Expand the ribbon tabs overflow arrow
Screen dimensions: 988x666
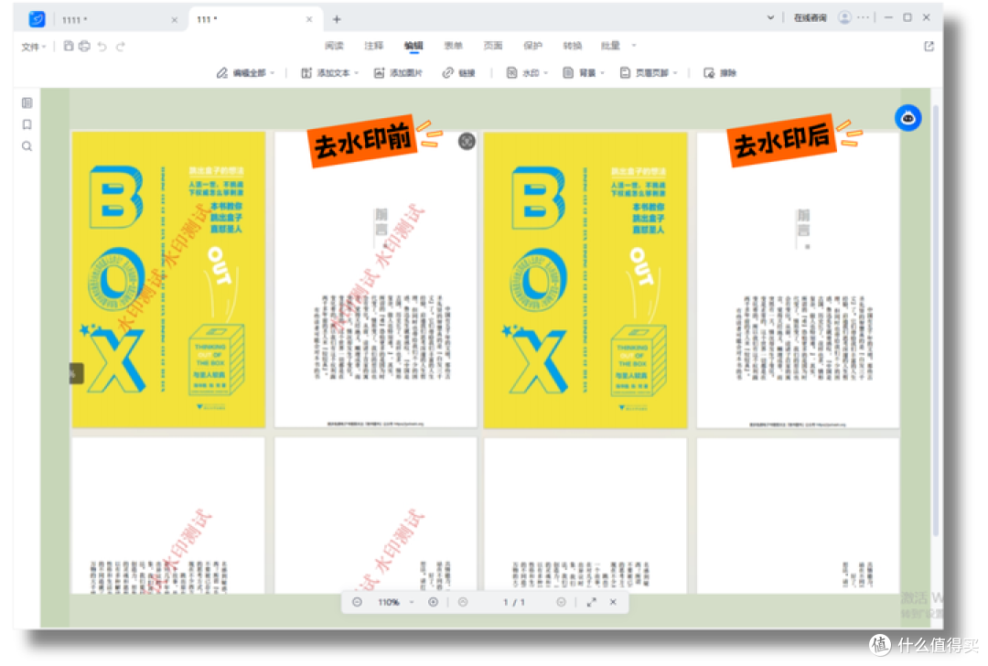click(634, 46)
